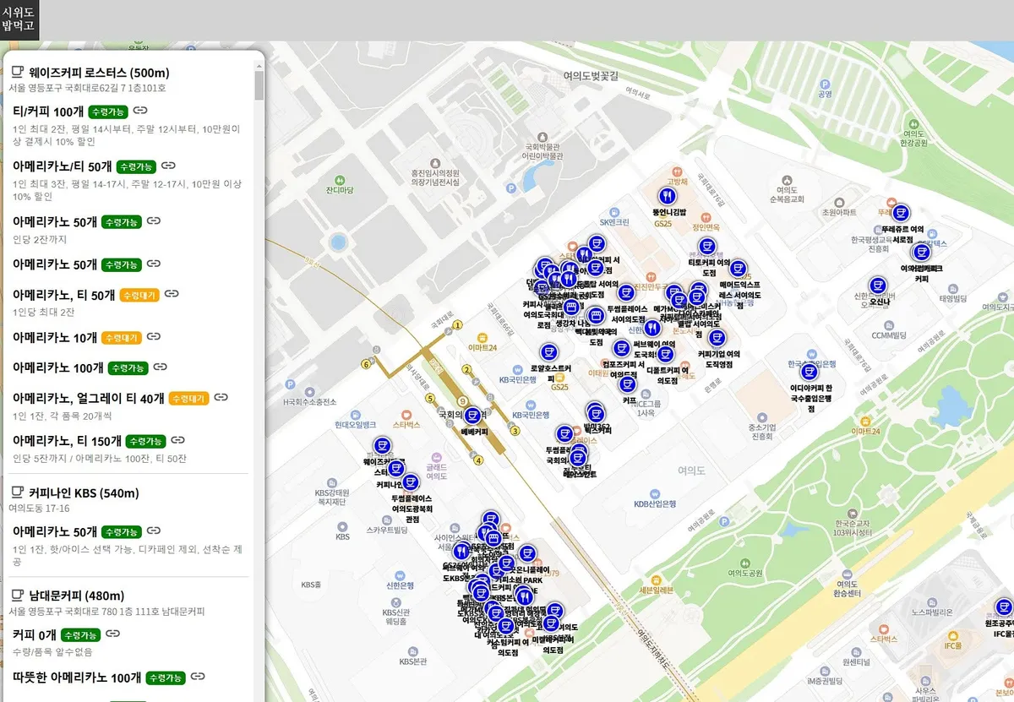Screen dimensions: 1014x702
Task: Click the 시위도 밥먹고 site logo
Action: point(19,20)
